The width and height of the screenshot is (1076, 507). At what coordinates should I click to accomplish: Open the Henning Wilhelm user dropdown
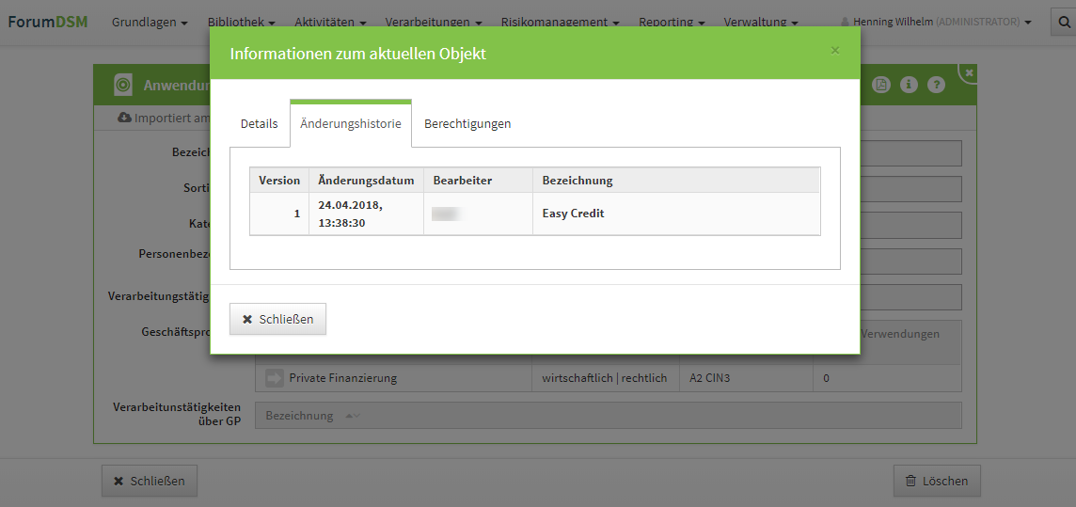pos(935,23)
